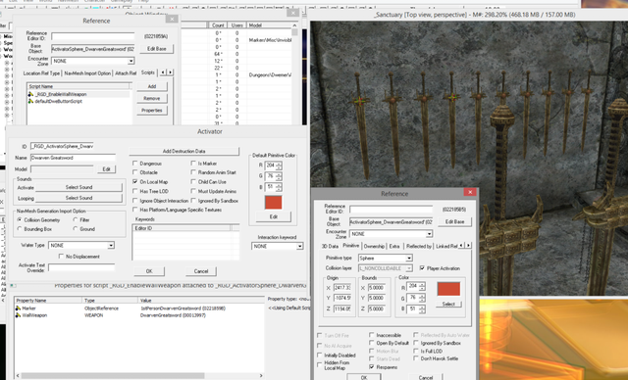Screen dimensions: 628x380
Task: Switch to the Location Ref Type tab
Action: tap(41, 73)
